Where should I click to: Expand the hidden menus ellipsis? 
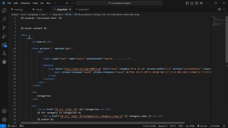click(55, 3)
